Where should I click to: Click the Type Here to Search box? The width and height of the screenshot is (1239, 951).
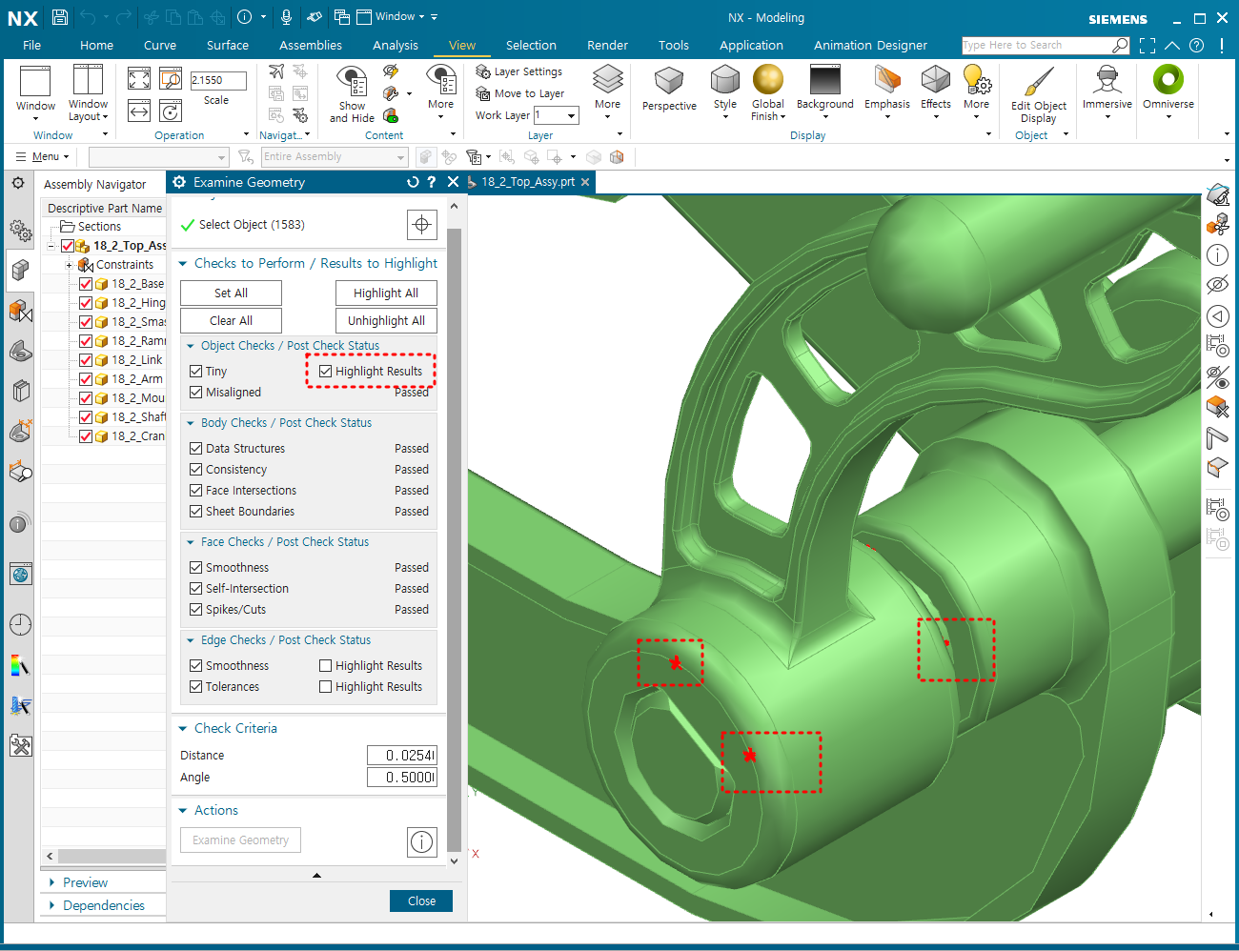click(x=1037, y=45)
